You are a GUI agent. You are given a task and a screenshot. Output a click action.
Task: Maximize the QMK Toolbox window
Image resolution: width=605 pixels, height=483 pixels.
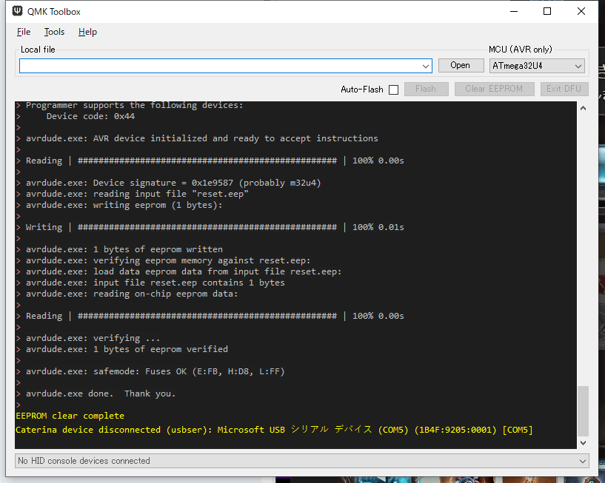coord(547,11)
